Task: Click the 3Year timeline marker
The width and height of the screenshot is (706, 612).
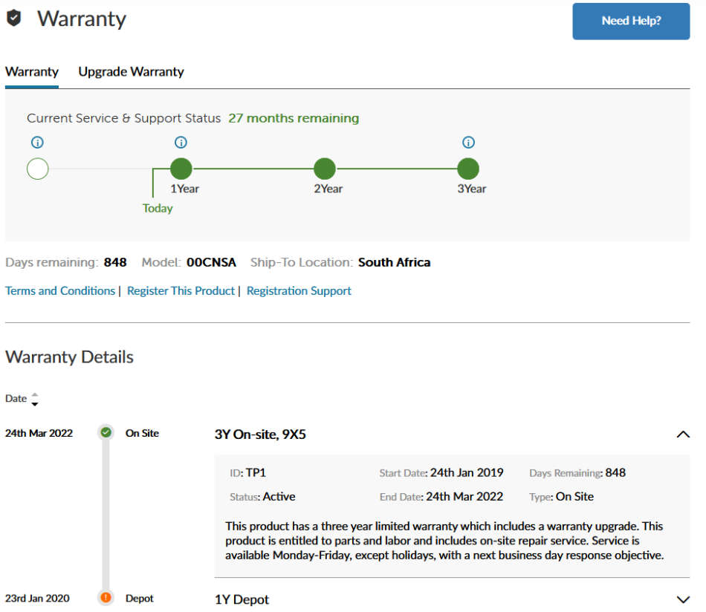Action: tap(468, 169)
